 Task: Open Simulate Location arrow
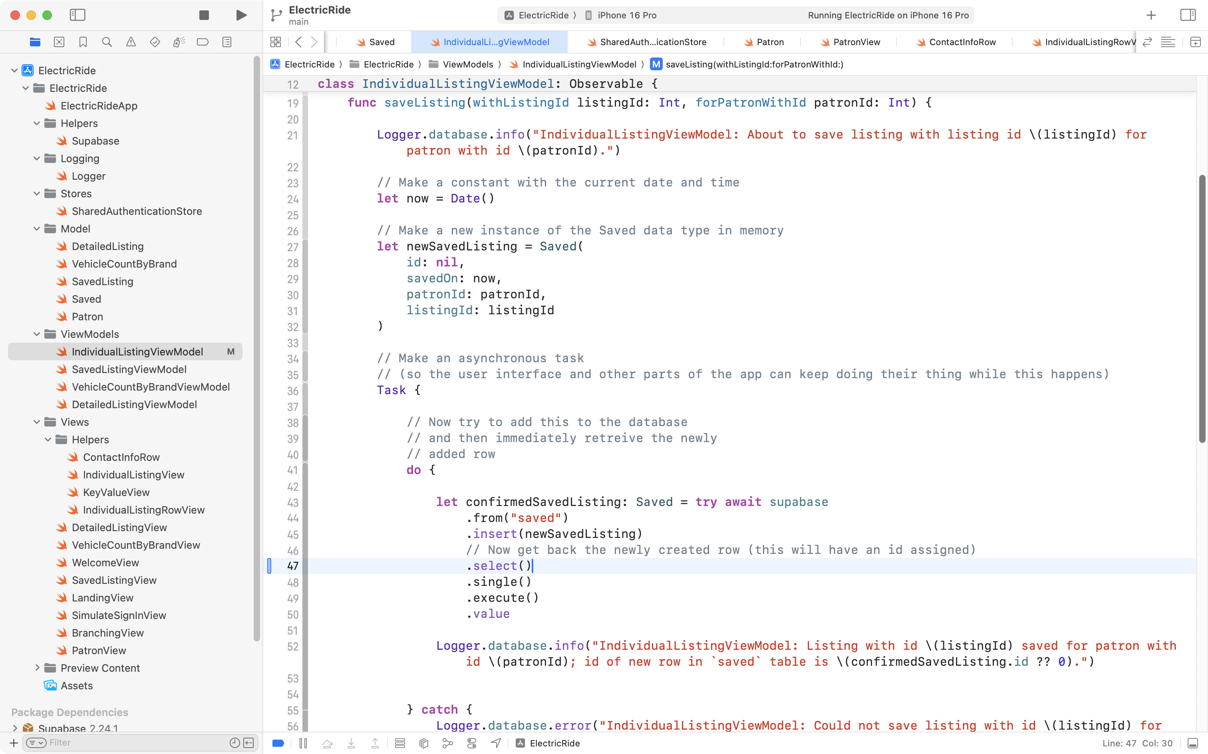[495, 743]
